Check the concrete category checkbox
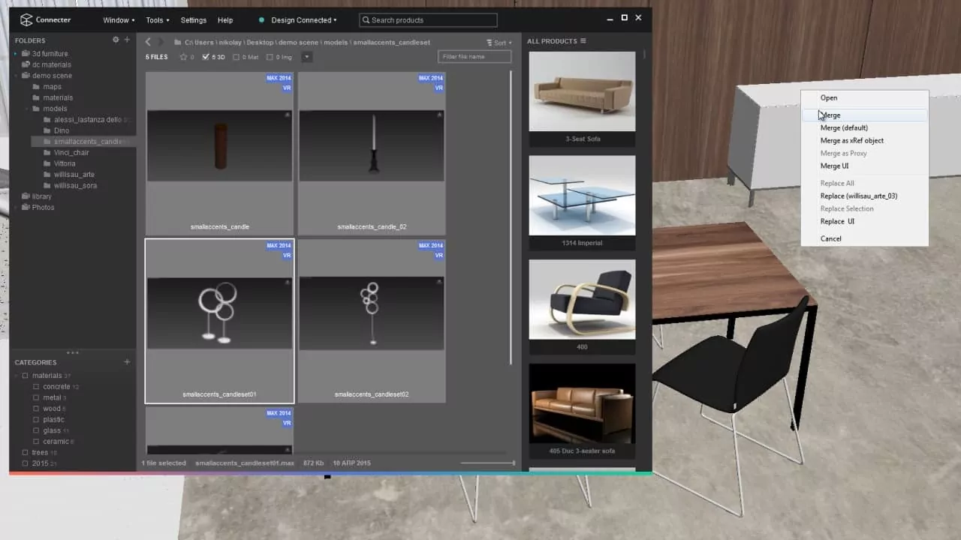 point(36,387)
